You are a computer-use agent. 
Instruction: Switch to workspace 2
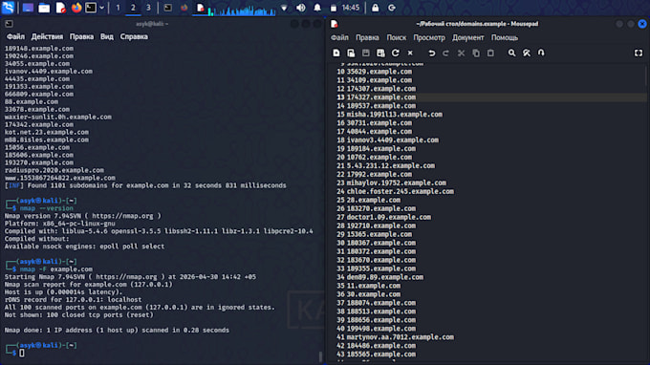133,8
